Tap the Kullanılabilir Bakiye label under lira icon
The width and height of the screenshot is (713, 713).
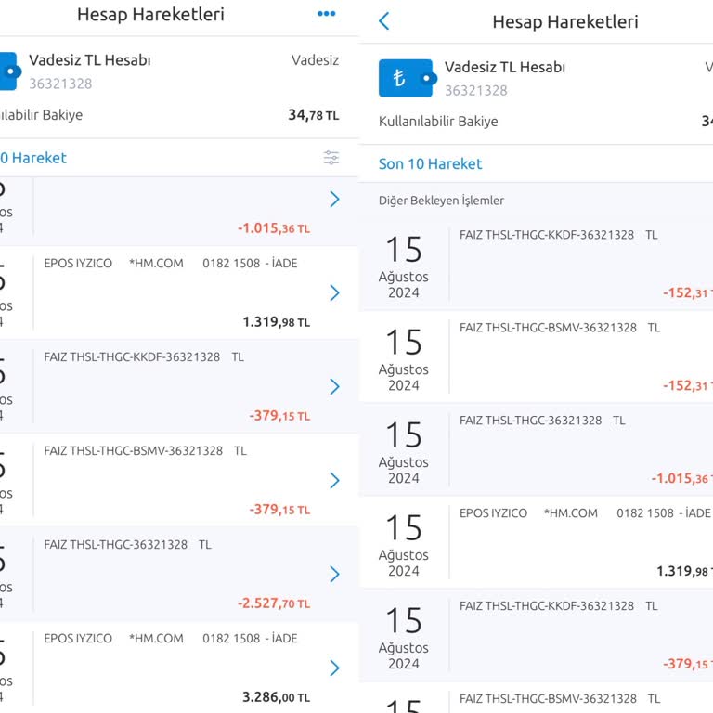(x=438, y=122)
